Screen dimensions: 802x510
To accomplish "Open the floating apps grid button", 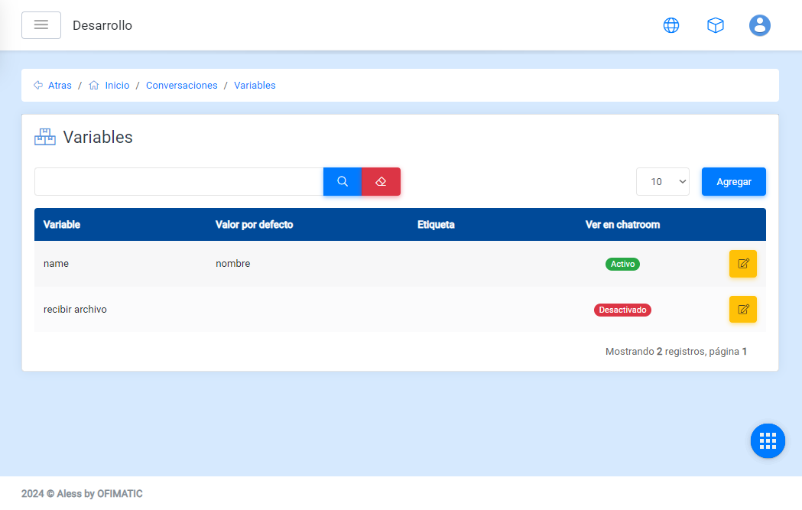I will 768,440.
